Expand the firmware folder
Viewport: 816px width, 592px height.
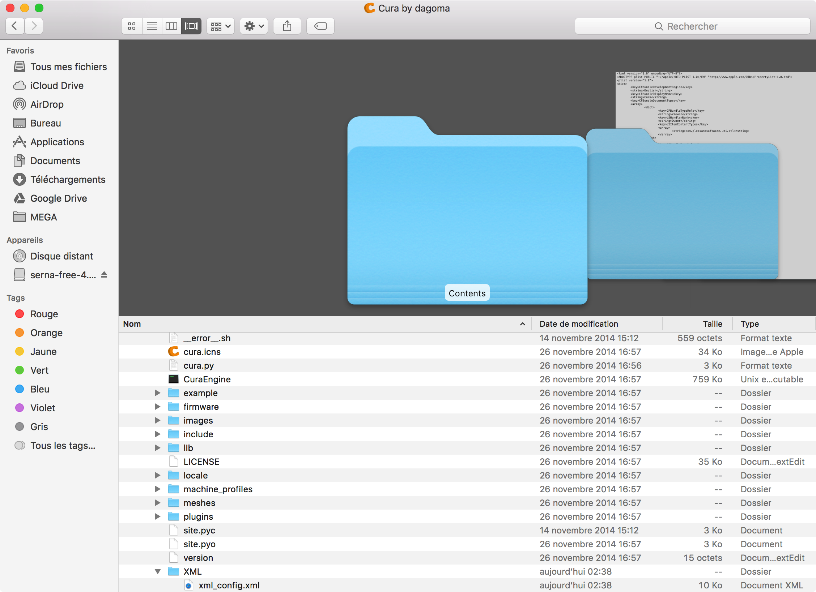pyautogui.click(x=158, y=407)
